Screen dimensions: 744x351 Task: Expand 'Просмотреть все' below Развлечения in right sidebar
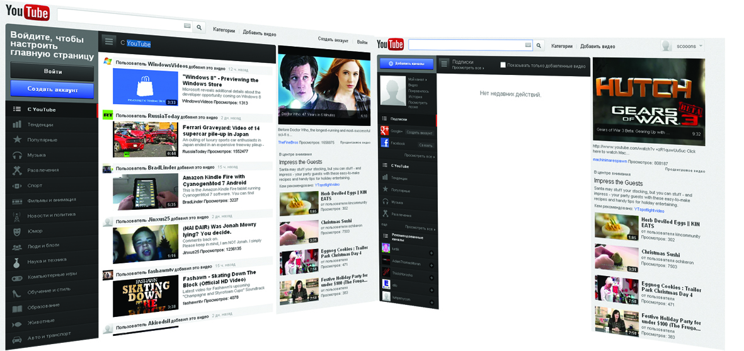[420, 227]
